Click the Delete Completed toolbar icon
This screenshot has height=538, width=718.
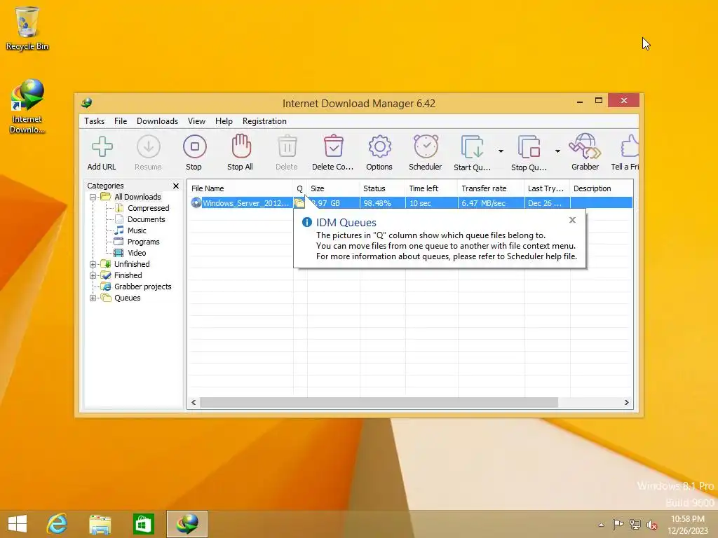click(x=333, y=146)
